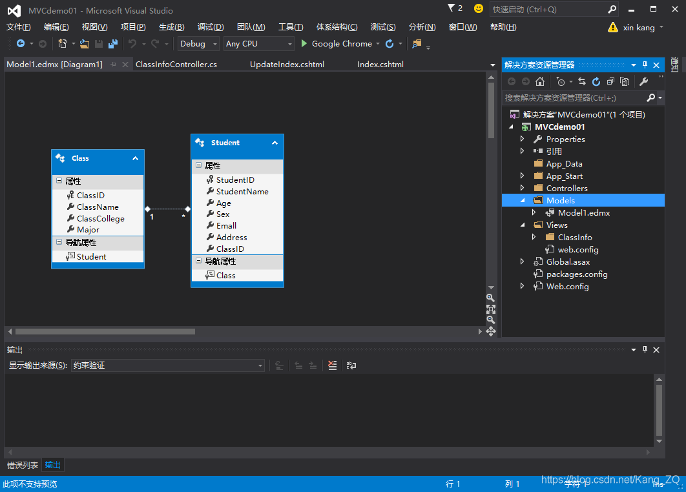Viewport: 686px width, 492px height.
Task: Switch to UpdateIndex.cshtml tab
Action: coord(287,65)
